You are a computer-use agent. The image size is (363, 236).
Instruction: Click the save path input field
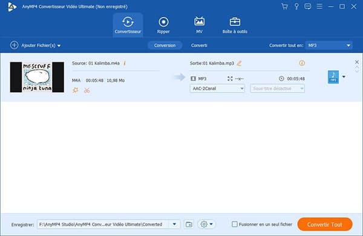click(103, 224)
